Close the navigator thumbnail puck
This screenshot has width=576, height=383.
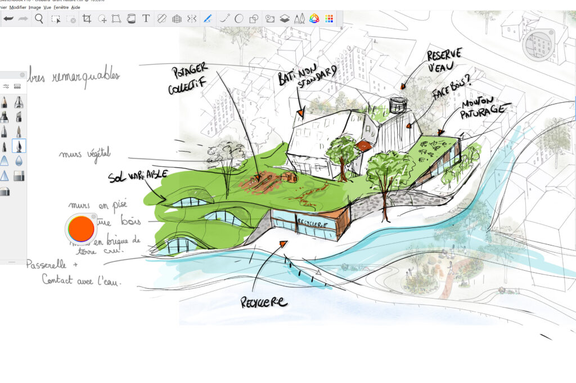tap(551, 32)
